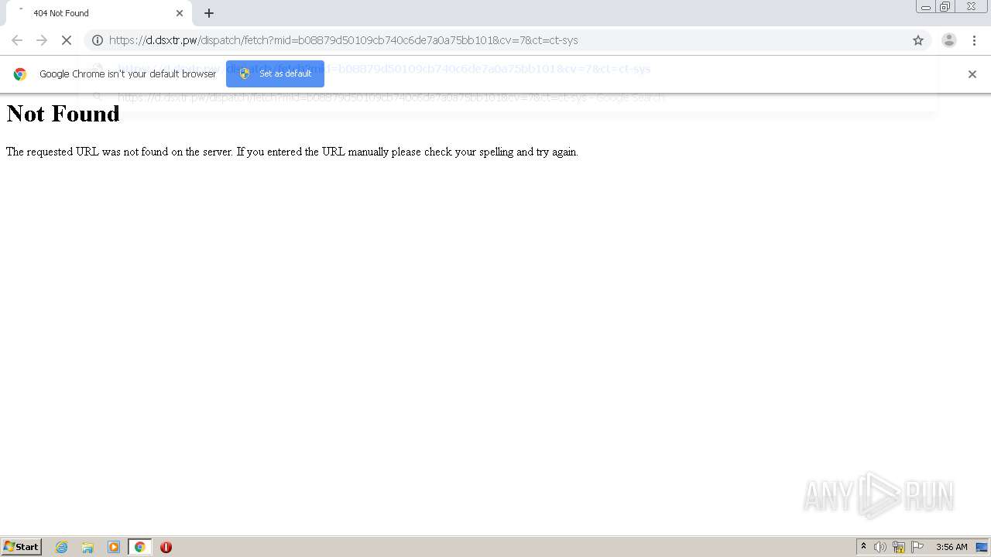This screenshot has height=557, width=991.
Task: Stop loading the page
Action: pyautogui.click(x=67, y=40)
